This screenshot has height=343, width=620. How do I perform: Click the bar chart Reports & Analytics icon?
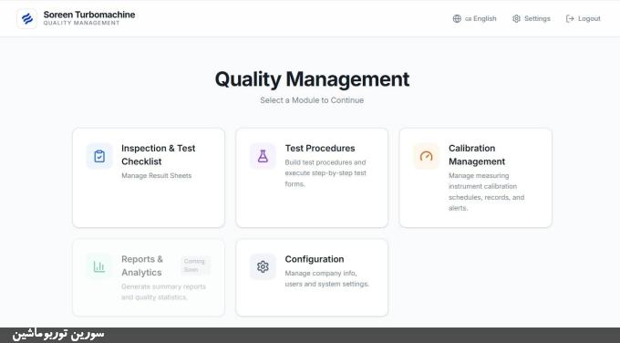click(x=99, y=266)
